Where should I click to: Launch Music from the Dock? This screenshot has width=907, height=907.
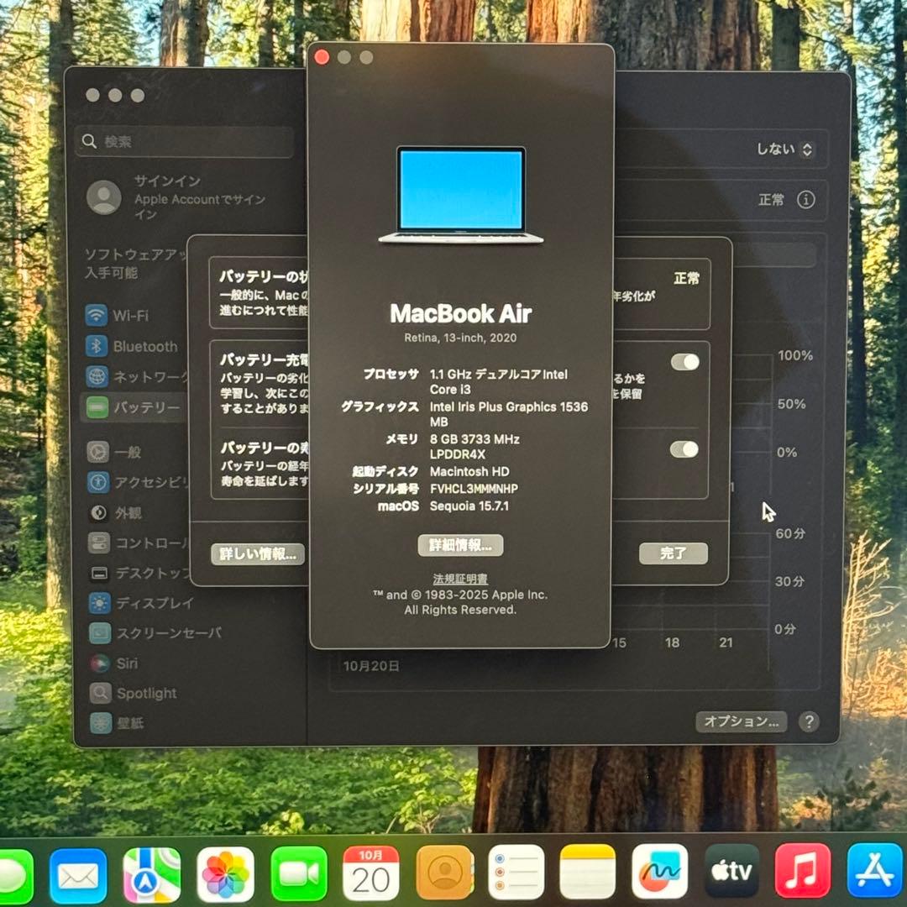pos(803,871)
